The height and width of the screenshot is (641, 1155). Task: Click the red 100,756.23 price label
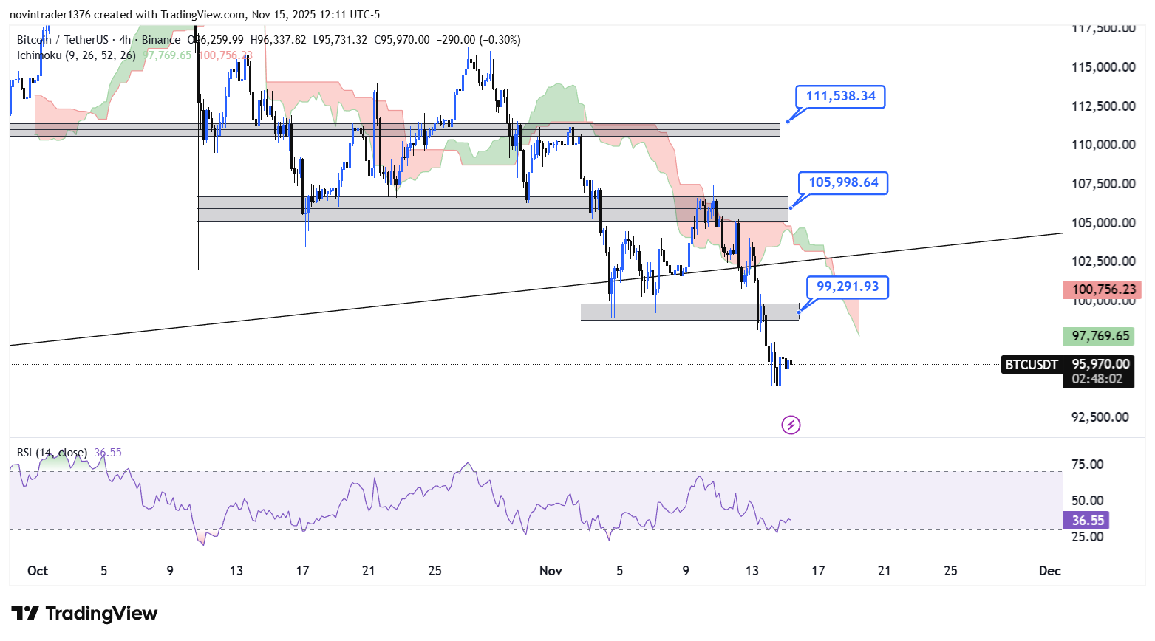(x=1103, y=289)
